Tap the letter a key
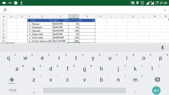169x95 pixels. click(17, 69)
